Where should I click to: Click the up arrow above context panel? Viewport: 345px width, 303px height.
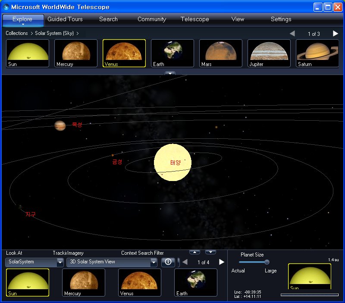coord(195,252)
